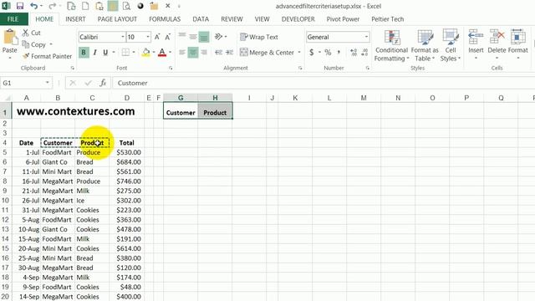Increase indent

(229, 52)
